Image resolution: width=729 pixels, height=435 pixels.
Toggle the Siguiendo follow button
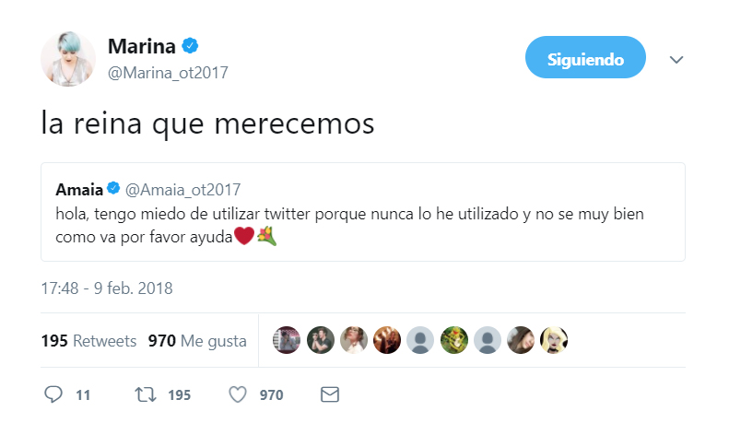[585, 60]
